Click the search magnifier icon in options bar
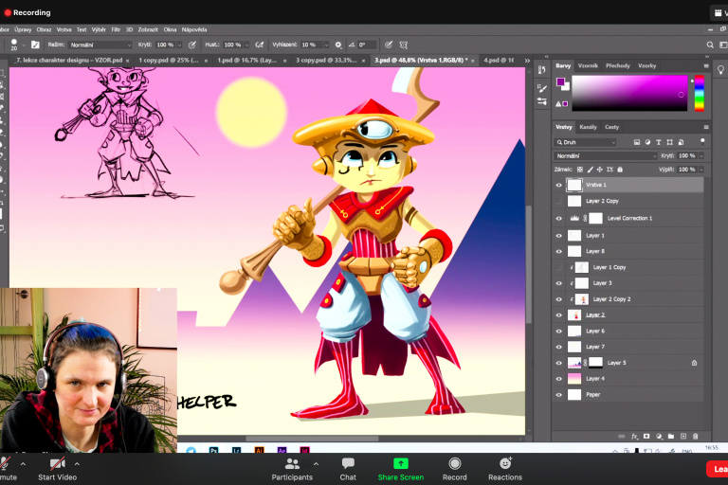 pos(709,45)
